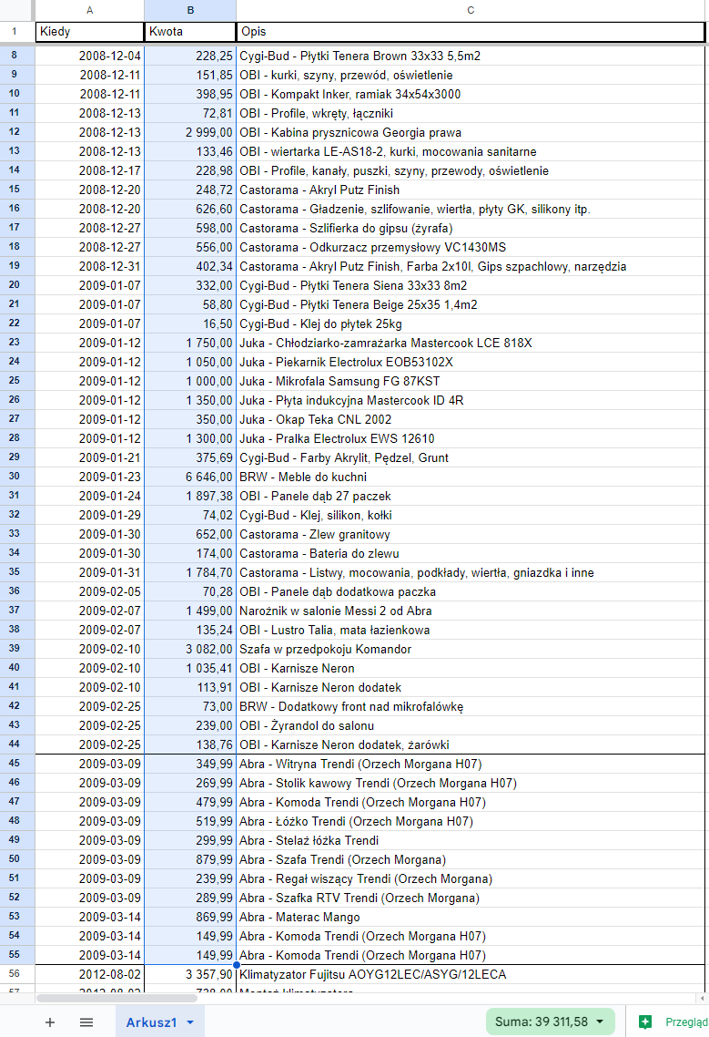Viewport: 709px width, 1037px height.
Task: Open the all sheets list icon
Action: 86,1022
